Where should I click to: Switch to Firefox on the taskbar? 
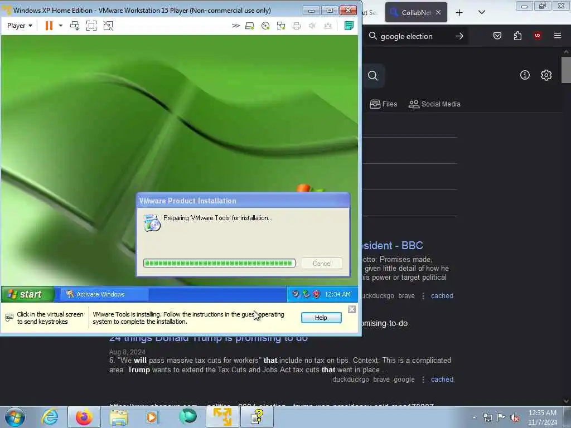coord(84,417)
